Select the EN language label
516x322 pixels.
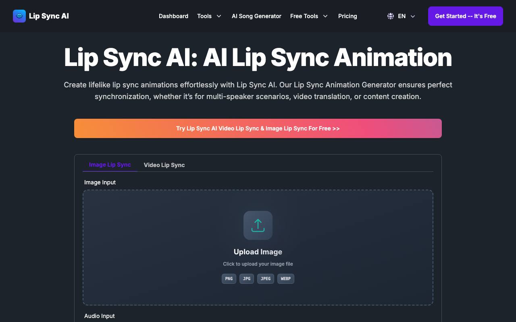(402, 16)
